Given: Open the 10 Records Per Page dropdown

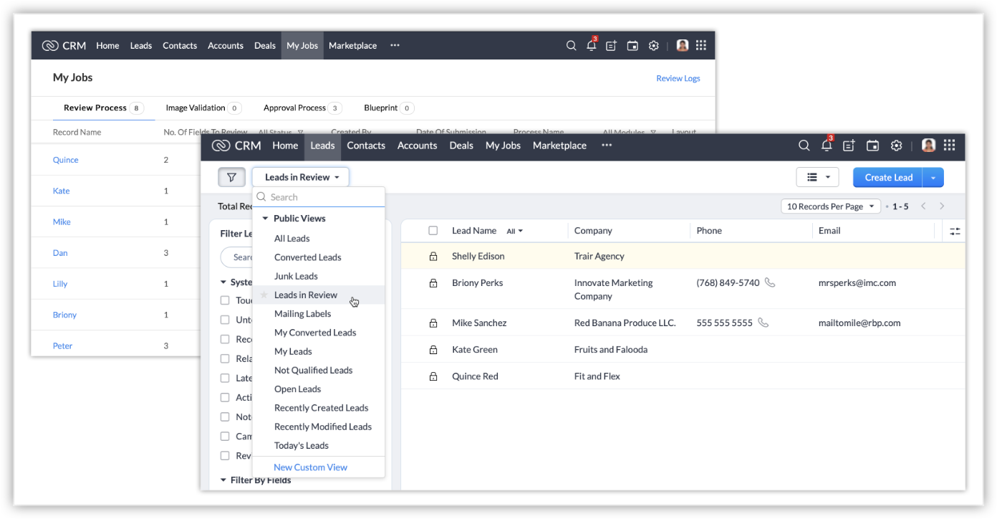Looking at the screenshot, I should point(830,206).
